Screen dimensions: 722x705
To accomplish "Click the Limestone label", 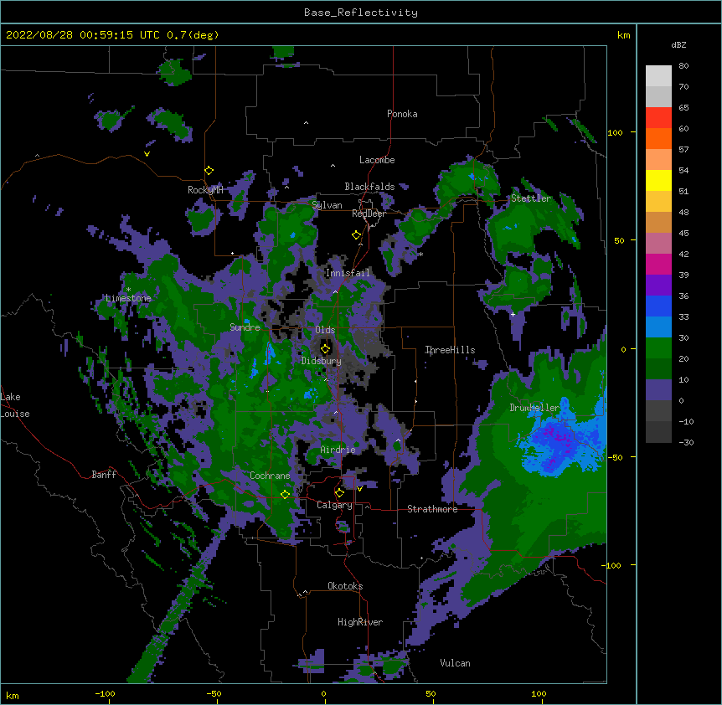I will point(128,298).
